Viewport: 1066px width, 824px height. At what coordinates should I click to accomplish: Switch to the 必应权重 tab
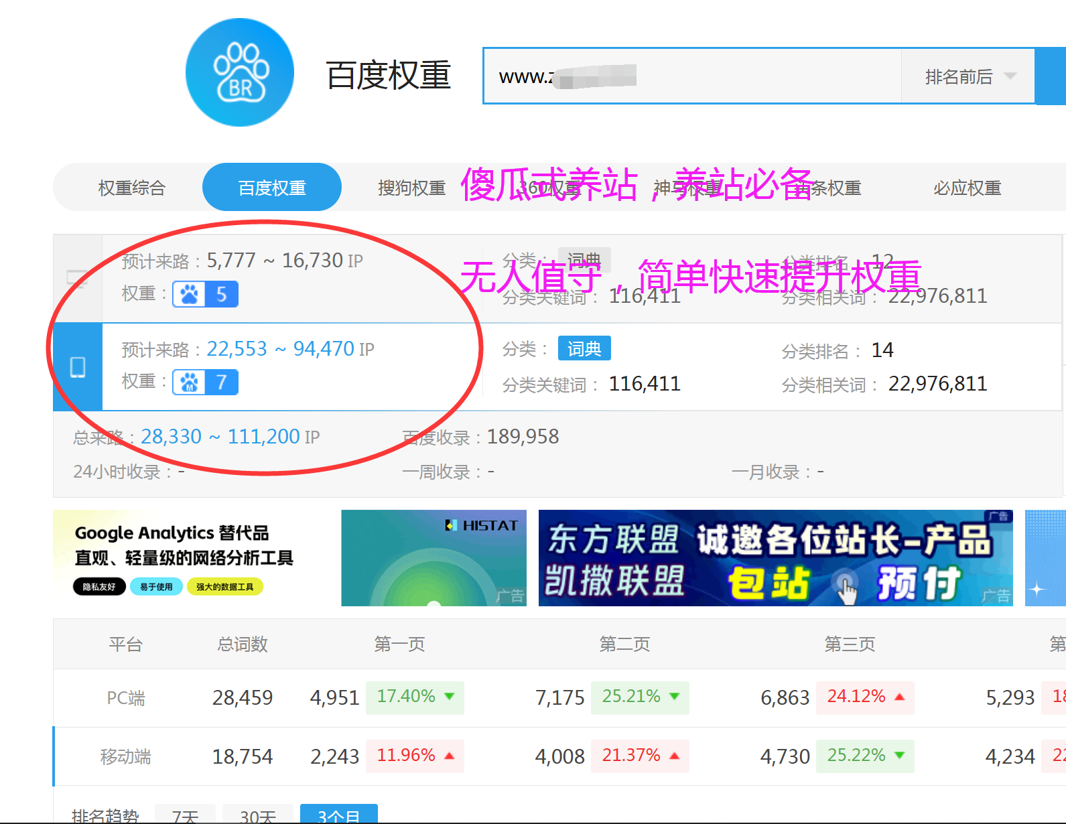966,188
